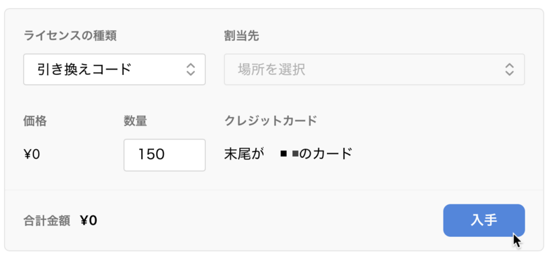Click the のカード text after masked digits
545x254 pixels.
[x=326, y=154]
